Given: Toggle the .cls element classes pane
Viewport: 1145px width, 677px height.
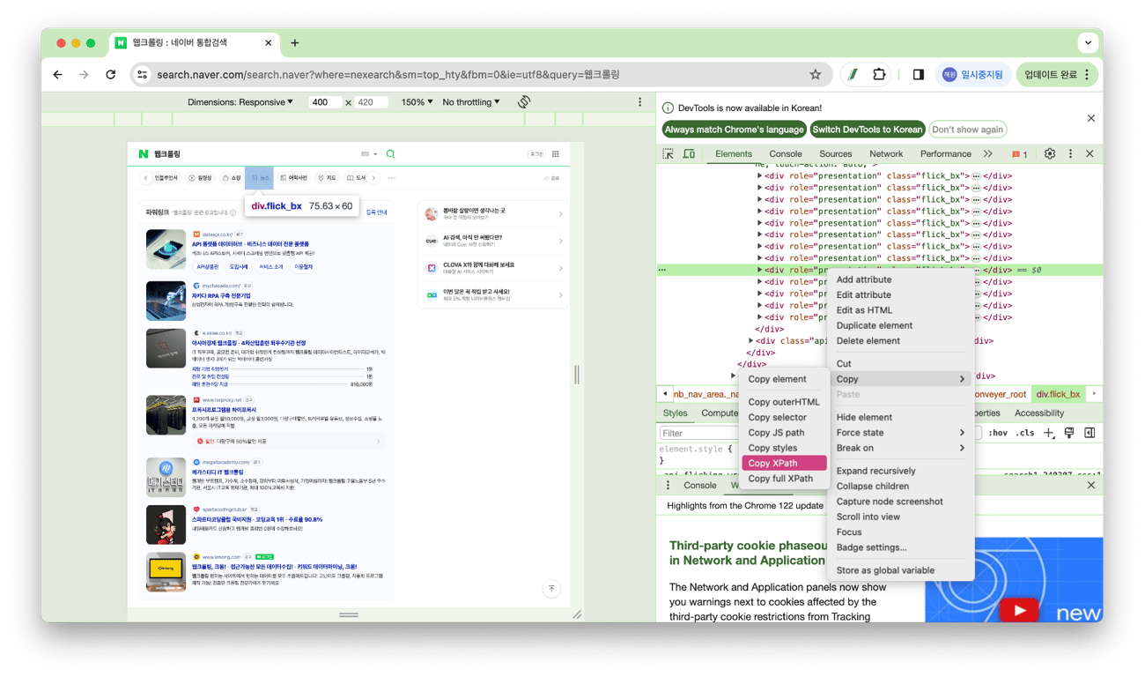Looking at the screenshot, I should pos(1025,433).
